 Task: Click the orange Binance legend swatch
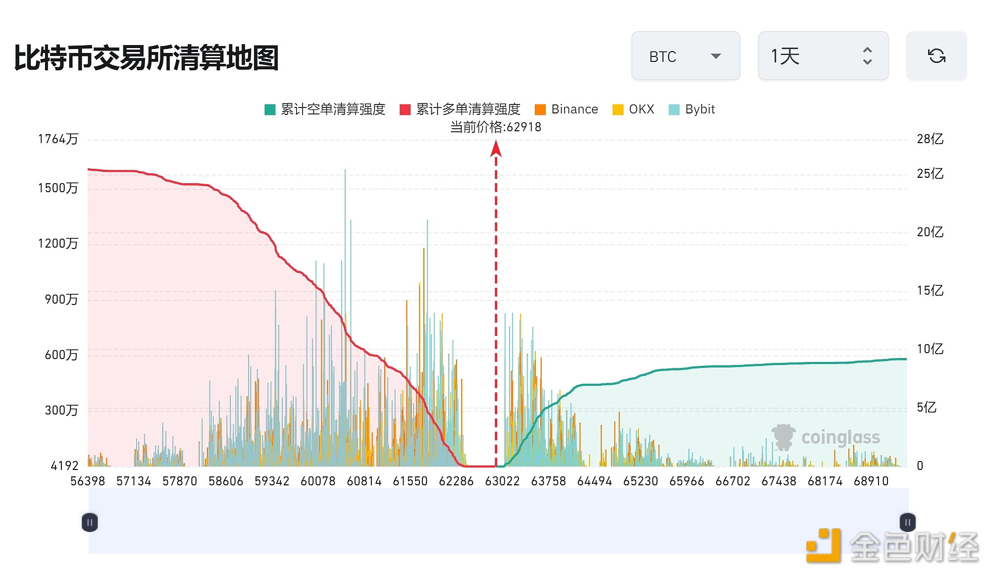click(540, 109)
